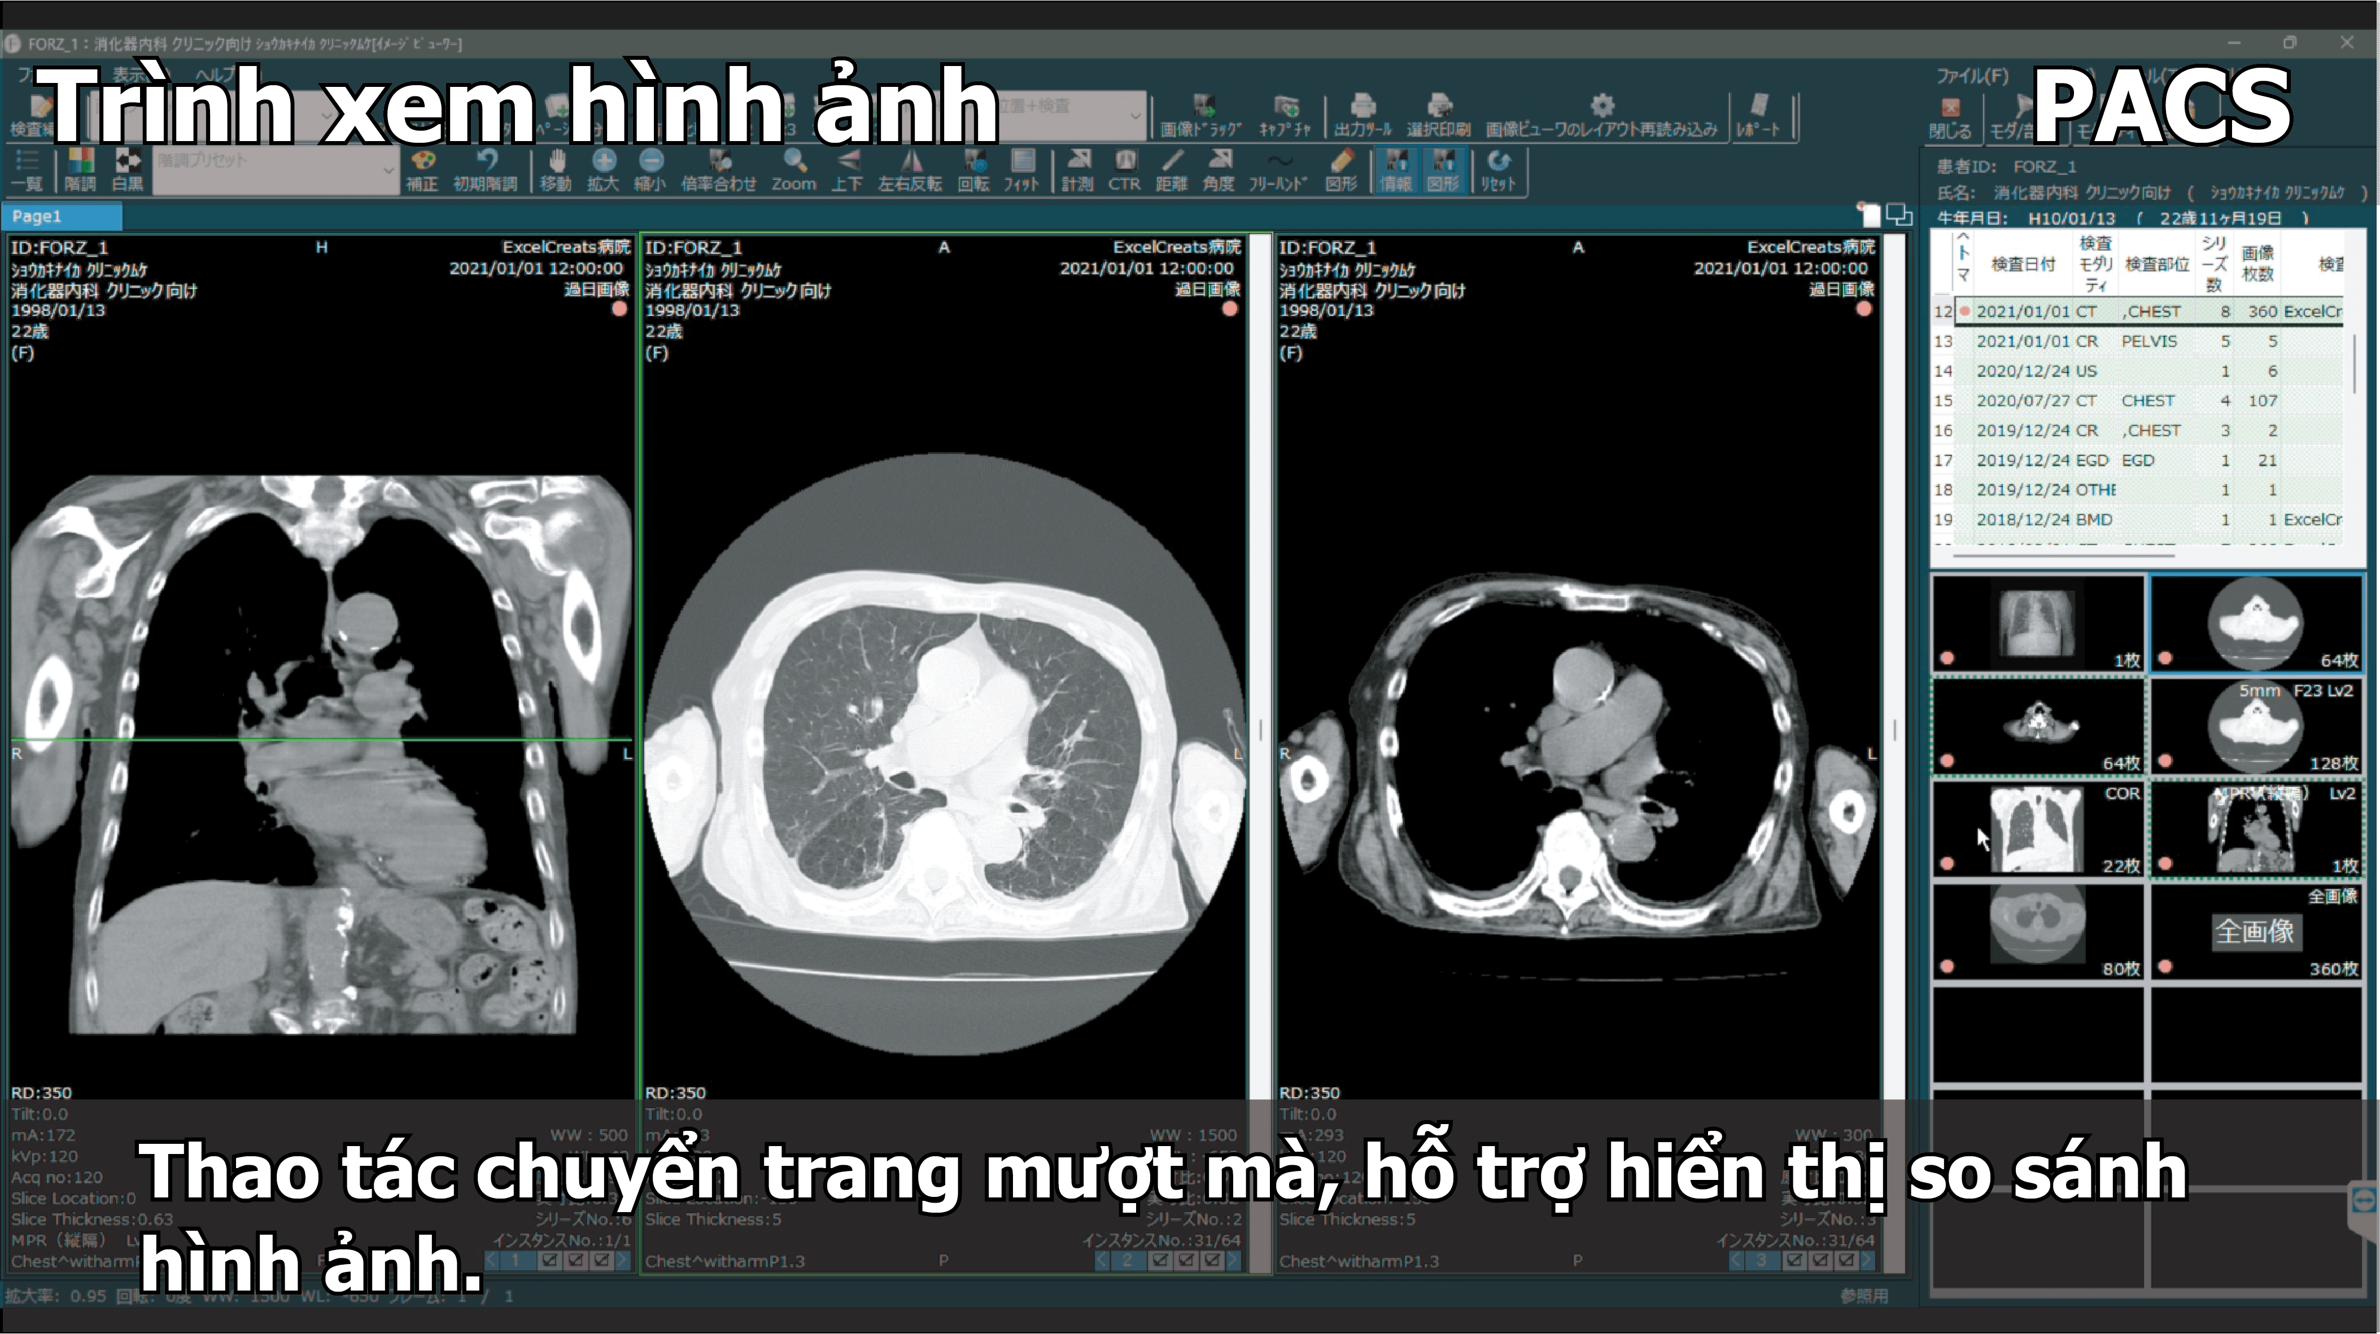Select the COR 22枚 coronal series thumbnail
Screen dimensions: 2380x1334
tap(2037, 829)
